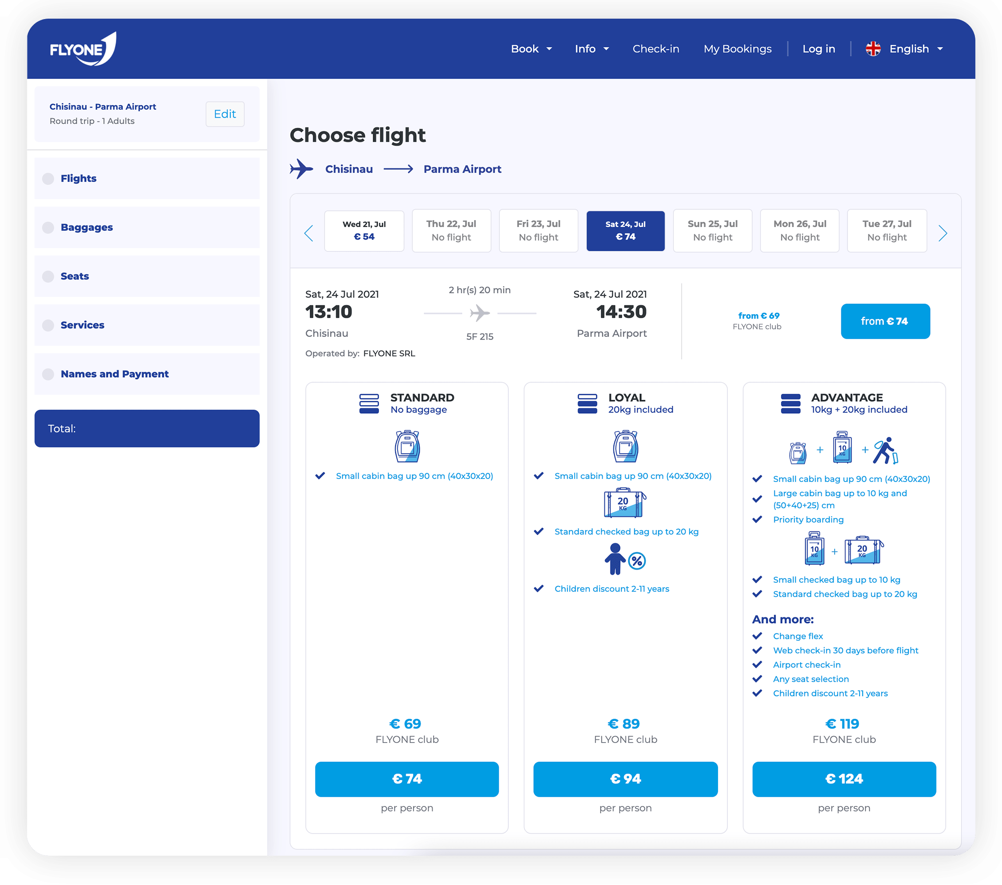1002x885 pixels.
Task: Select the Mon 26, Jul date tab
Action: pos(800,230)
